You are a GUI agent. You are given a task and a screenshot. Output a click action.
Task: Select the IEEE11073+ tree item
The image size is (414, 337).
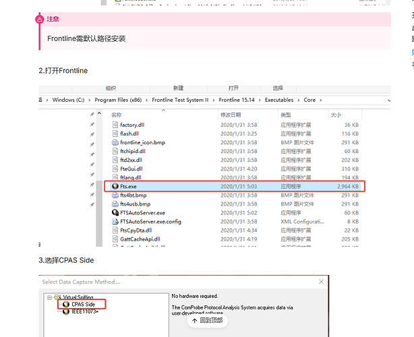point(85,311)
